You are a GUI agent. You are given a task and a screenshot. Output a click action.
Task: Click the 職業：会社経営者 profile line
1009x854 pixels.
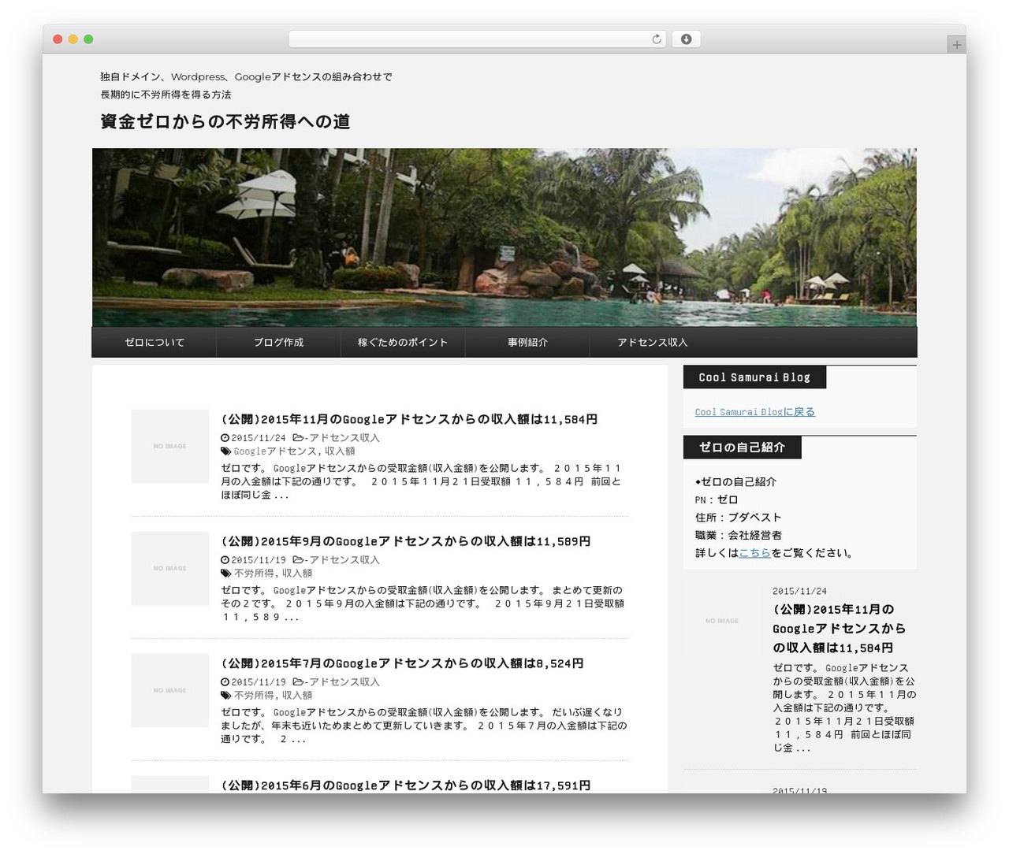tap(739, 536)
